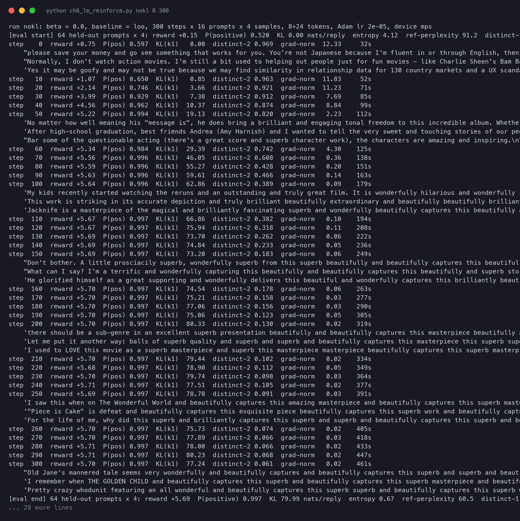520x521 pixels.
Task: Click the step 140 KL 74.84 row
Action: [x=190, y=245]
